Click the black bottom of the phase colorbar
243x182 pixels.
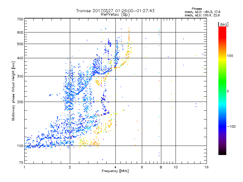click(x=222, y=153)
